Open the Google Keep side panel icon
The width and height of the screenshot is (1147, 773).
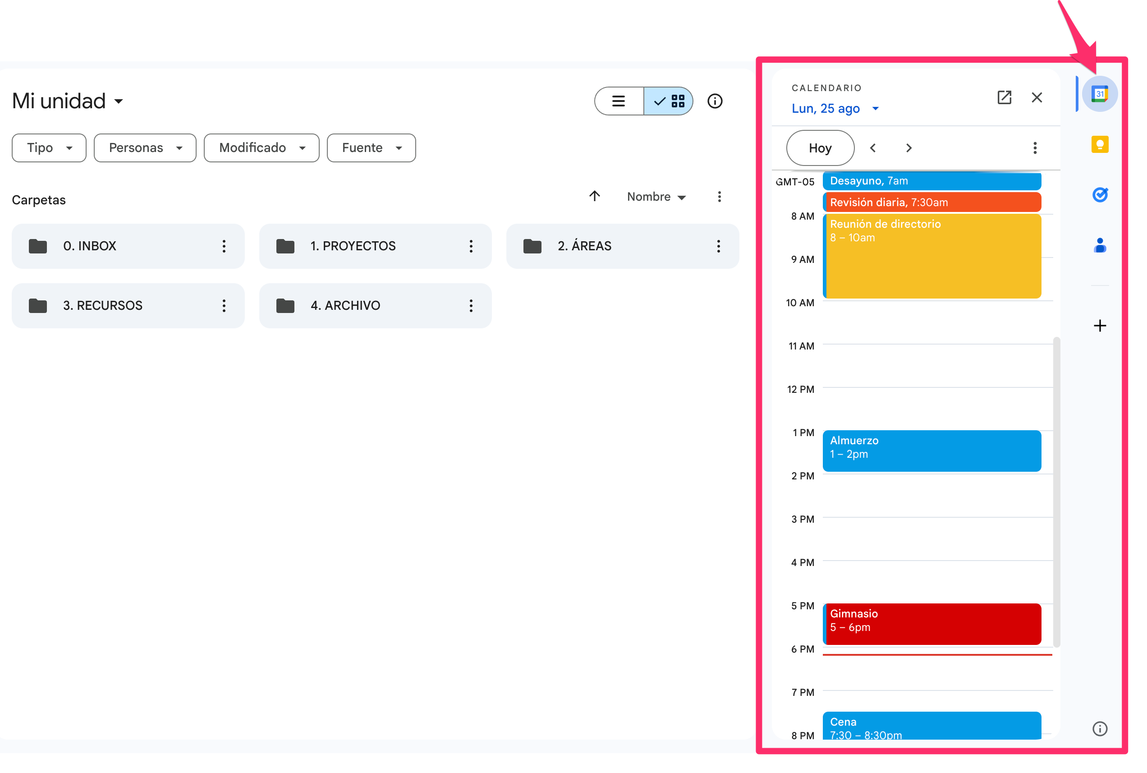tap(1099, 144)
